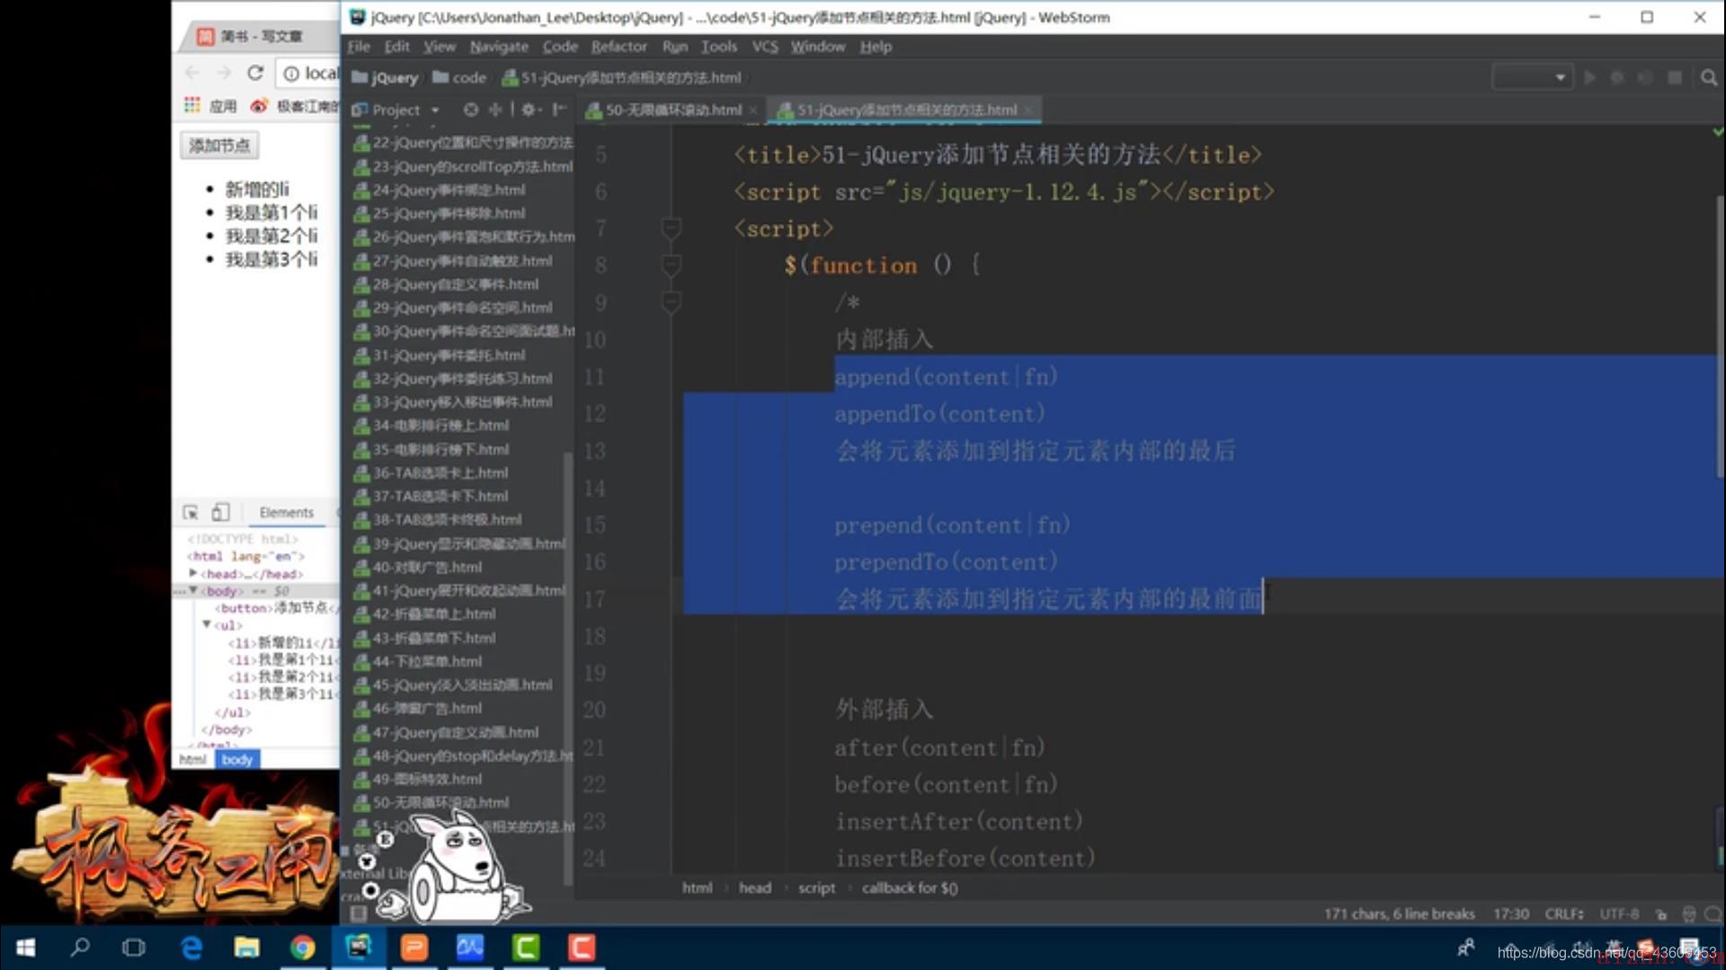This screenshot has height=970, width=1726.
Task: Open the Tools menu
Action: point(719,46)
